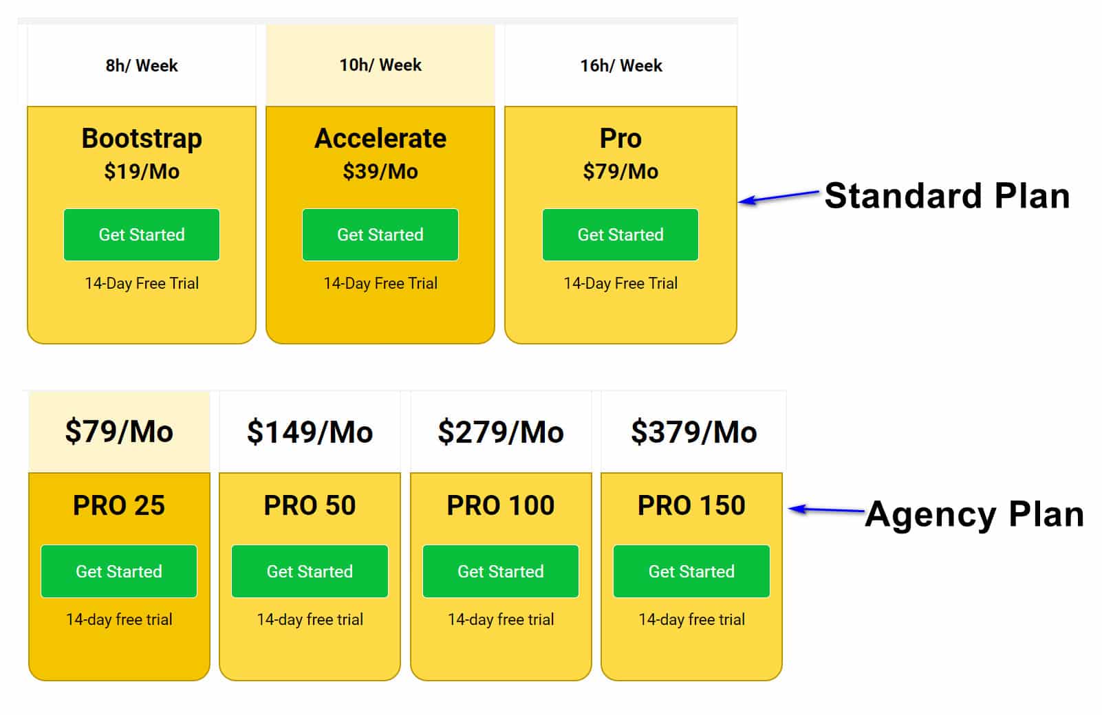Click the Agency Plan annotation label

click(974, 514)
